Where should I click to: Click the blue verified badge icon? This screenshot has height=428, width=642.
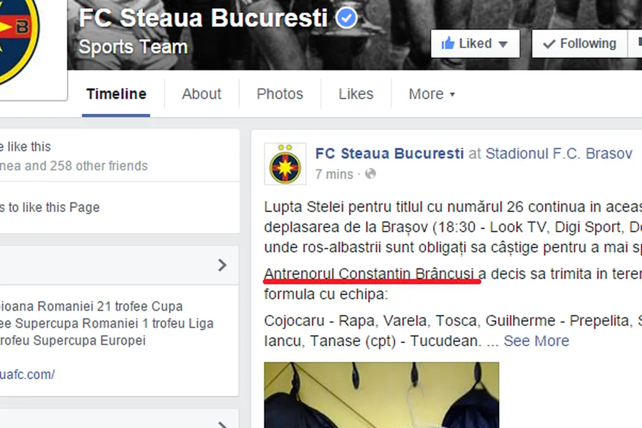pos(347,18)
